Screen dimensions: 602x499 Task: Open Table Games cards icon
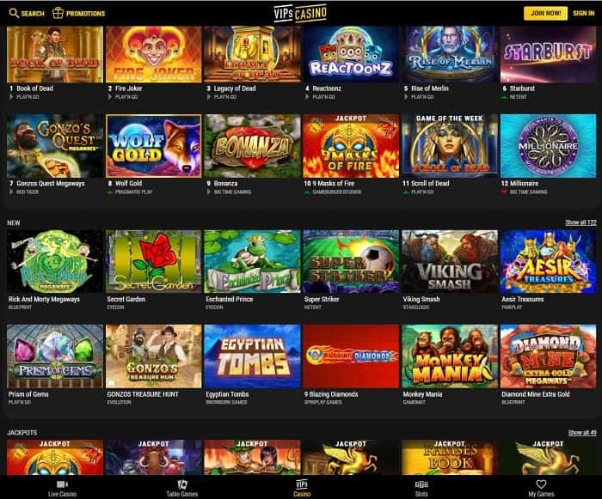tap(182, 484)
